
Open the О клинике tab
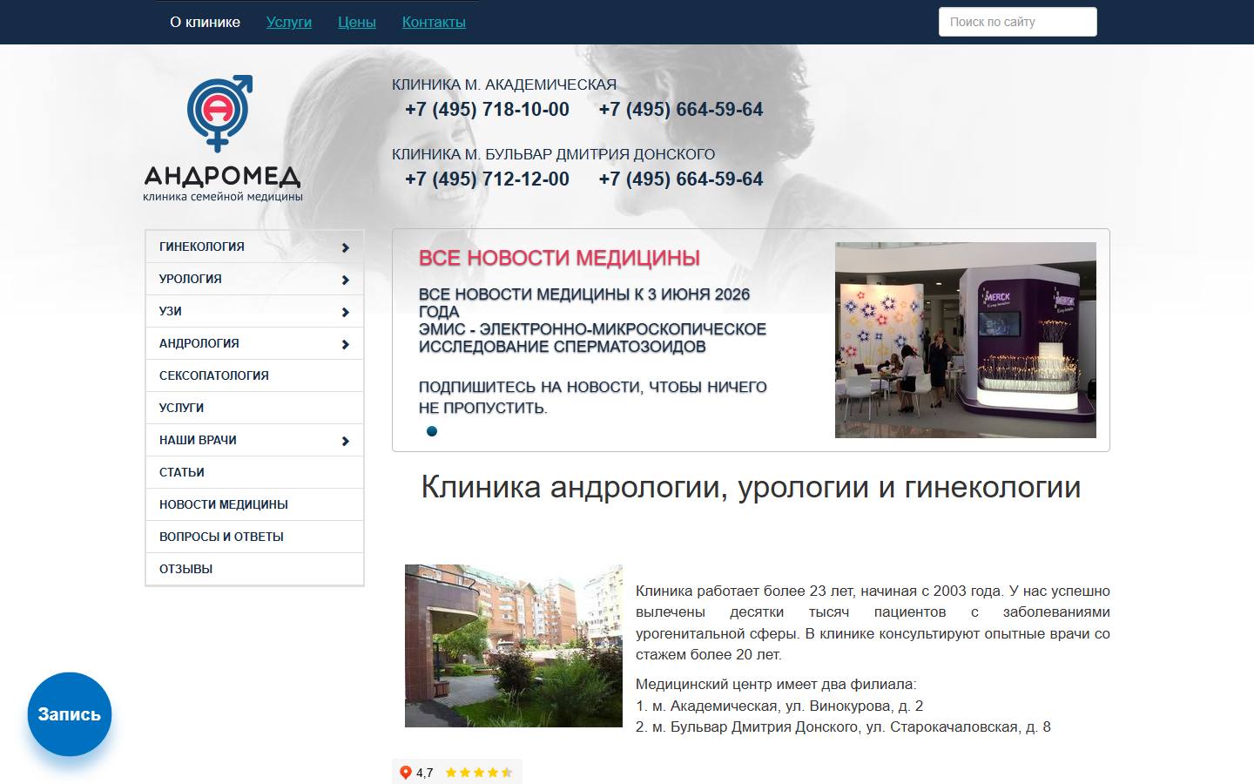coord(205,22)
